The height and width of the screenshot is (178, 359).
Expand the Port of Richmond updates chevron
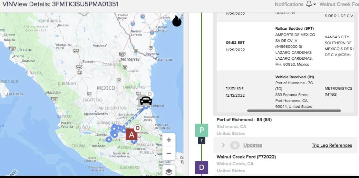point(223,145)
